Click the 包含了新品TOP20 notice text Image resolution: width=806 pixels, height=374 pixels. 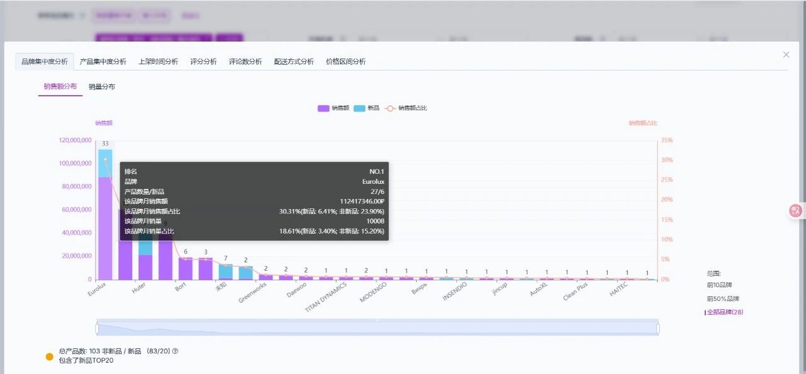[86, 360]
